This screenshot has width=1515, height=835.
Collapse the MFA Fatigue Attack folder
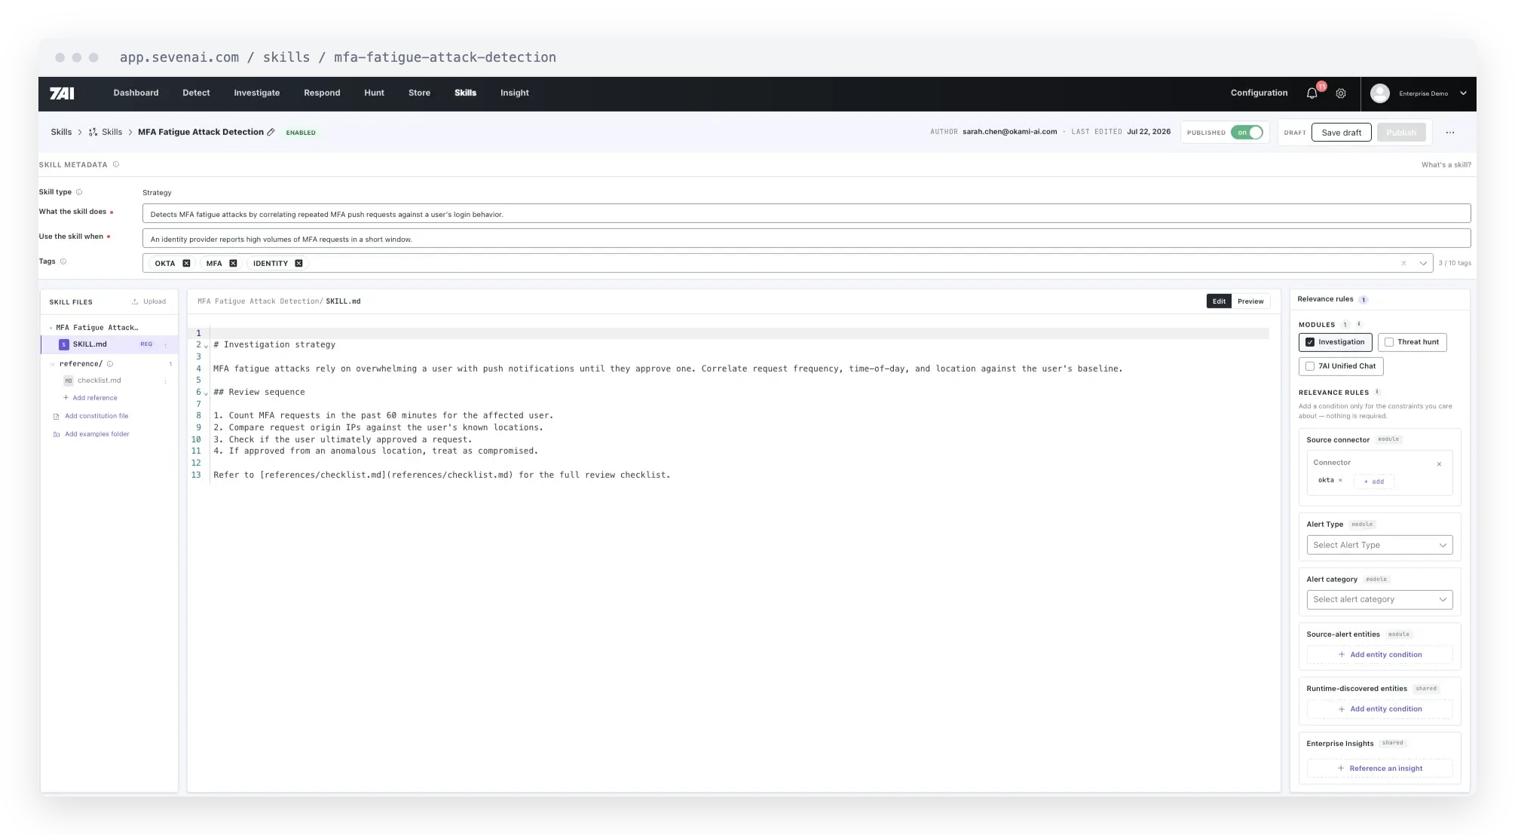pos(50,328)
